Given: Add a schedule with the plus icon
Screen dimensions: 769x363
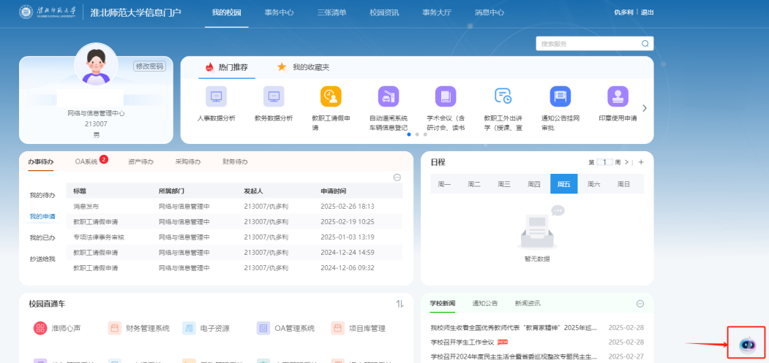Looking at the screenshot, I should pyautogui.click(x=641, y=162).
